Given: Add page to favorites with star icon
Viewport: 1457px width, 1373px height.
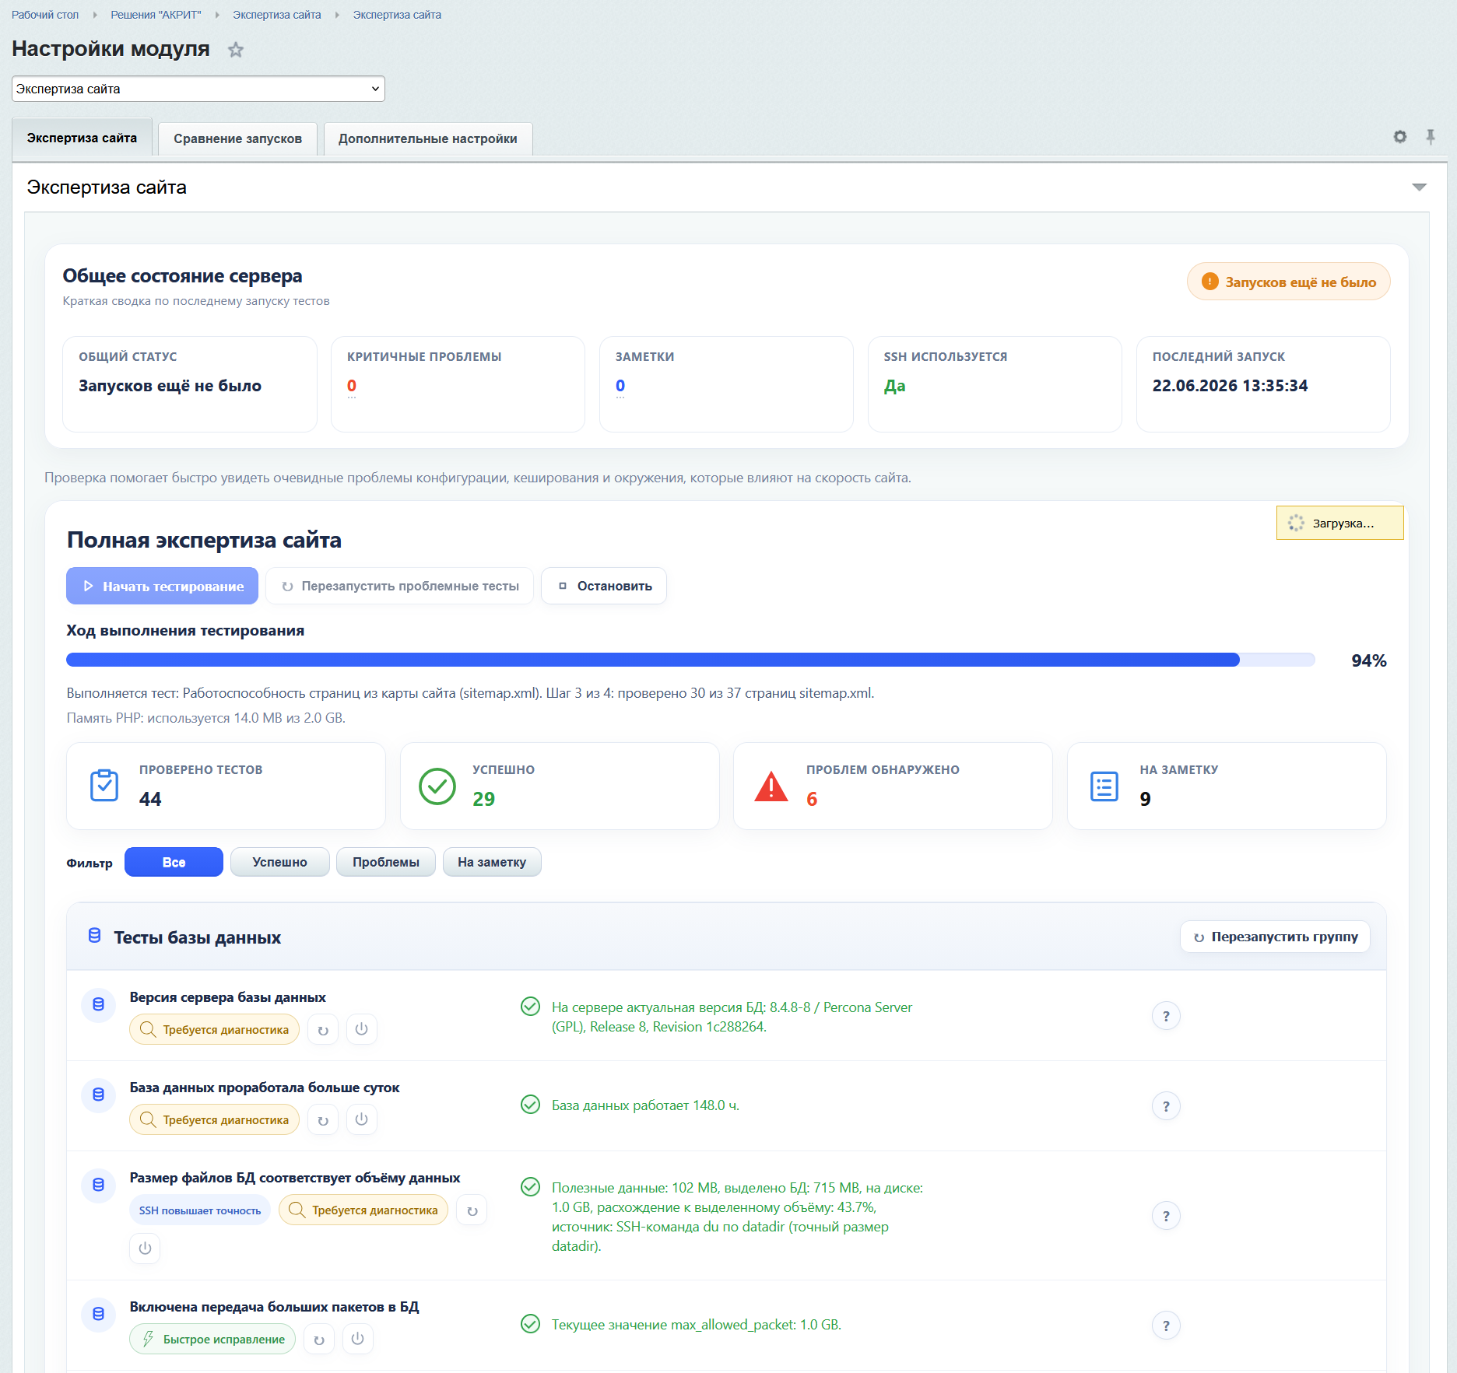Looking at the screenshot, I should coord(236,50).
